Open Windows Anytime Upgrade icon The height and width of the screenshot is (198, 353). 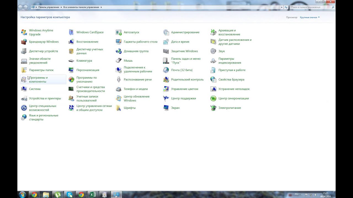(24, 32)
